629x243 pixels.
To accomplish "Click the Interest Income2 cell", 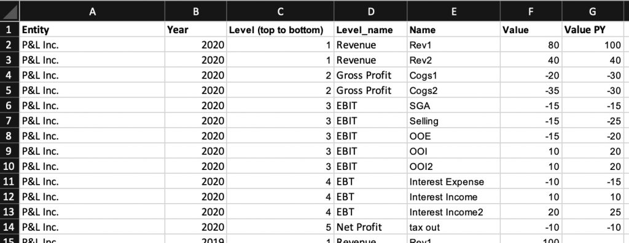I will pyautogui.click(x=454, y=212).
